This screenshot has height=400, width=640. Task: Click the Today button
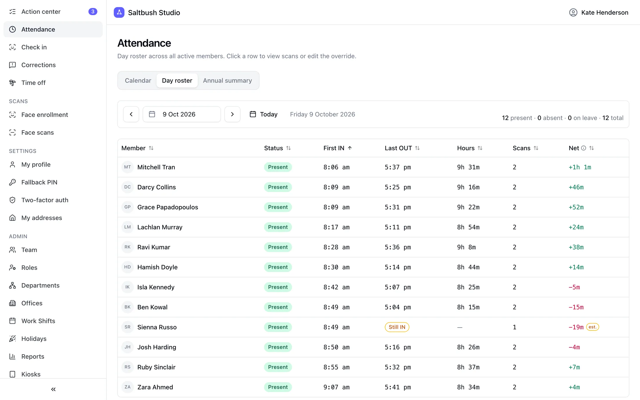tap(263, 114)
